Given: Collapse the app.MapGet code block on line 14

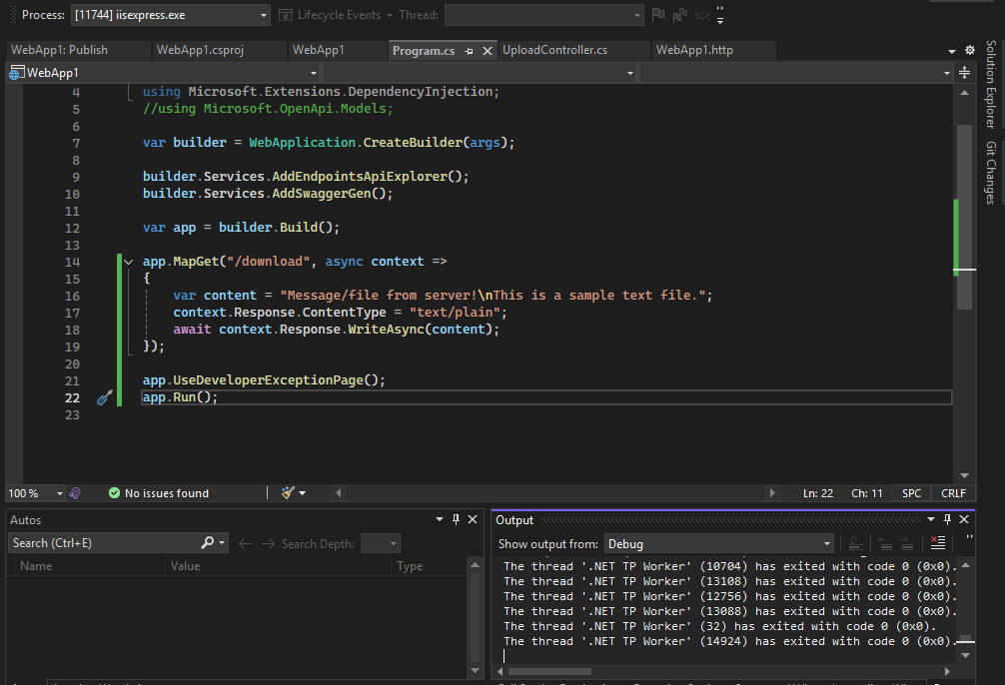Looking at the screenshot, I should coord(128,262).
